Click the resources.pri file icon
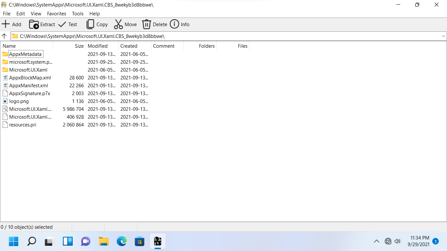 [5, 125]
